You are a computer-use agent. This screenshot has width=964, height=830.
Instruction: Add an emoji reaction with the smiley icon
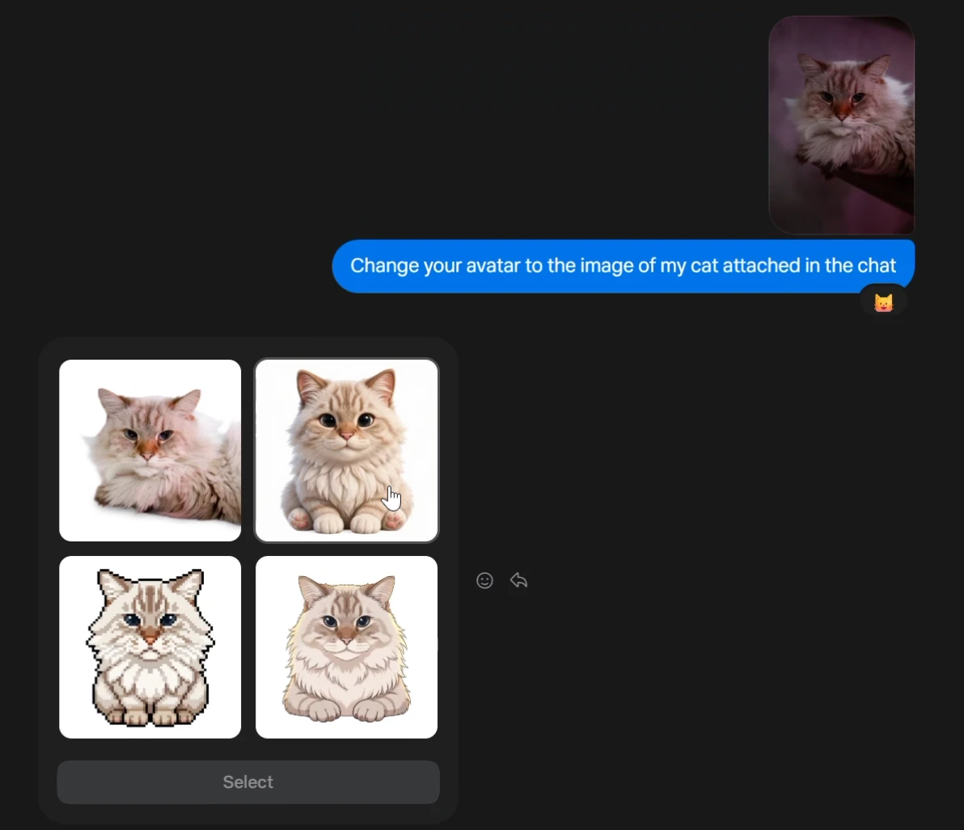484,580
